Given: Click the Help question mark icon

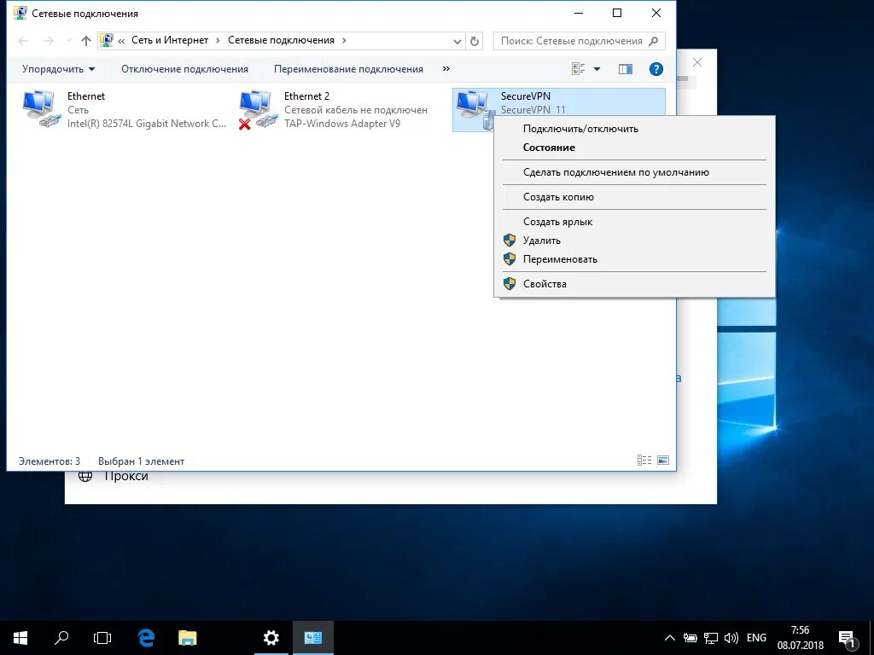Looking at the screenshot, I should pos(655,69).
